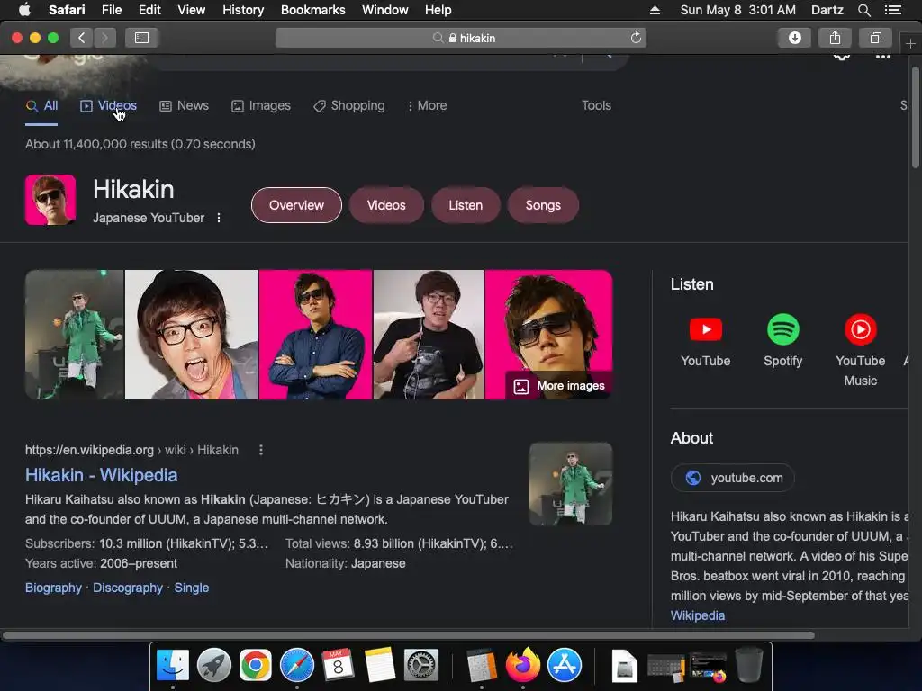Open Safari compass icon in Dock
922x691 pixels.
point(297,665)
